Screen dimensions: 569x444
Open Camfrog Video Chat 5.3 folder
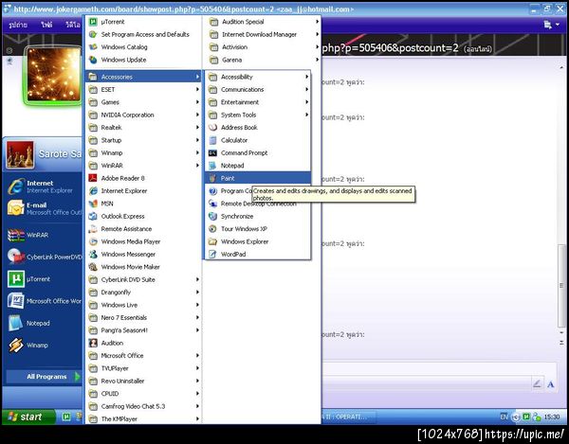[x=143, y=406]
